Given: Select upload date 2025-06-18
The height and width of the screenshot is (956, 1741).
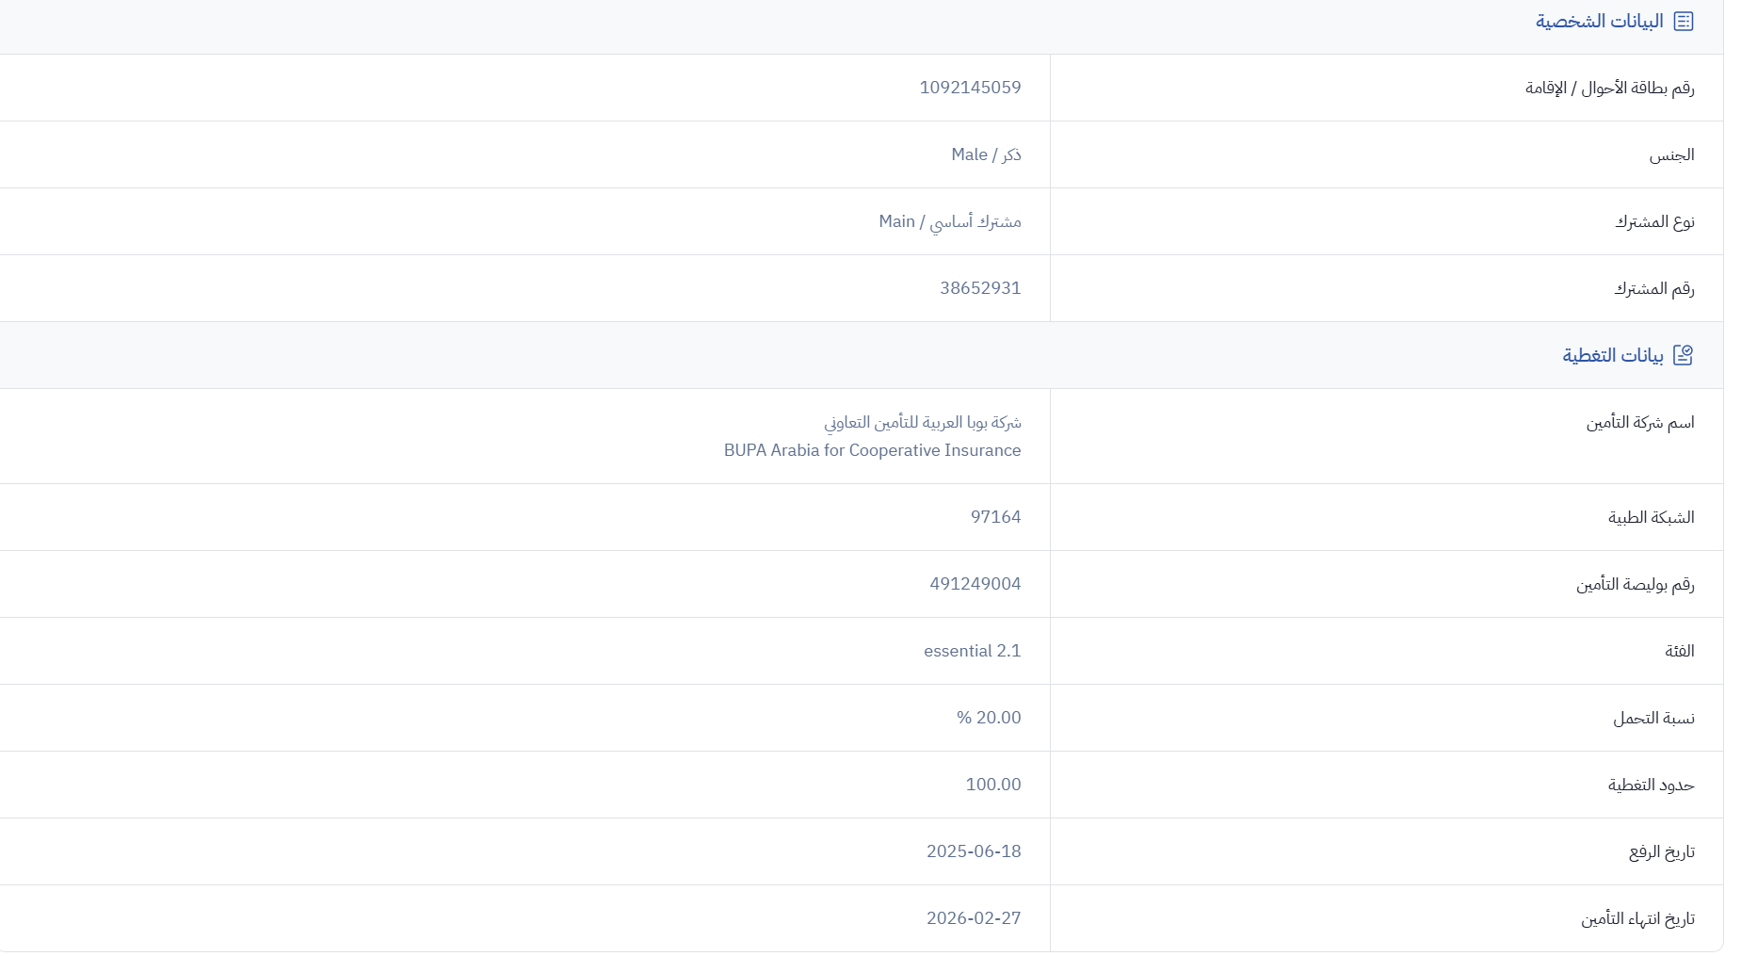Looking at the screenshot, I should (x=974, y=851).
